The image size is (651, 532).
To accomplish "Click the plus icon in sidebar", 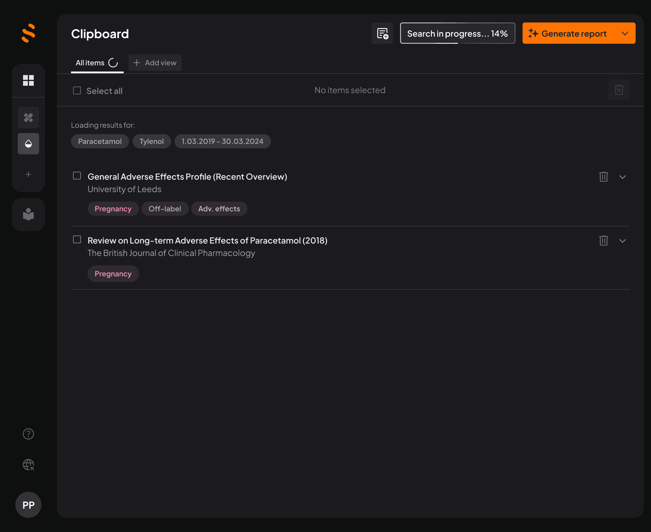I will [28, 174].
